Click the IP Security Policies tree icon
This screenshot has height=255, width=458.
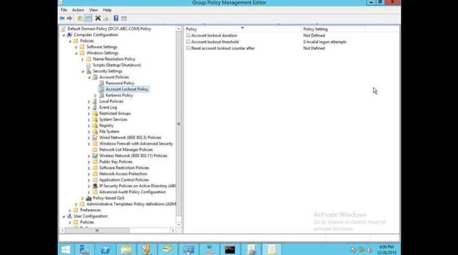coord(95,186)
